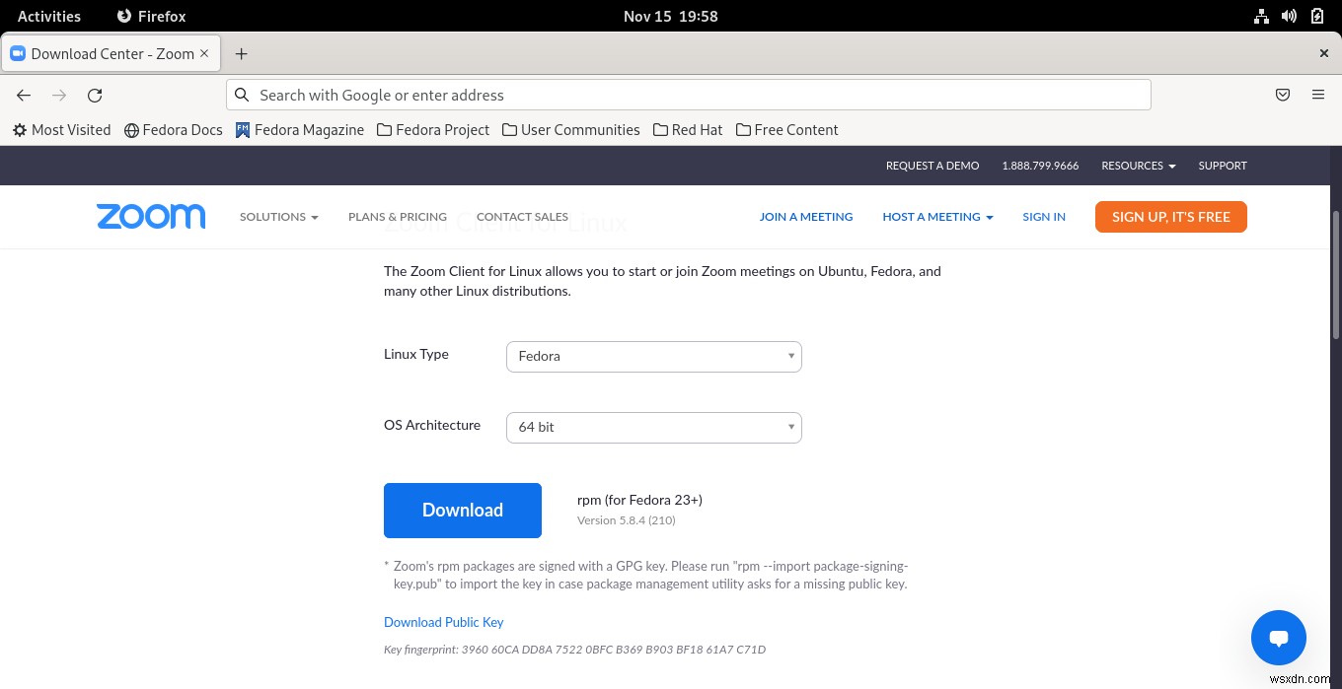Screen dimensions: 1342x689
Task: Open the Pocket save icon
Action: (1283, 96)
